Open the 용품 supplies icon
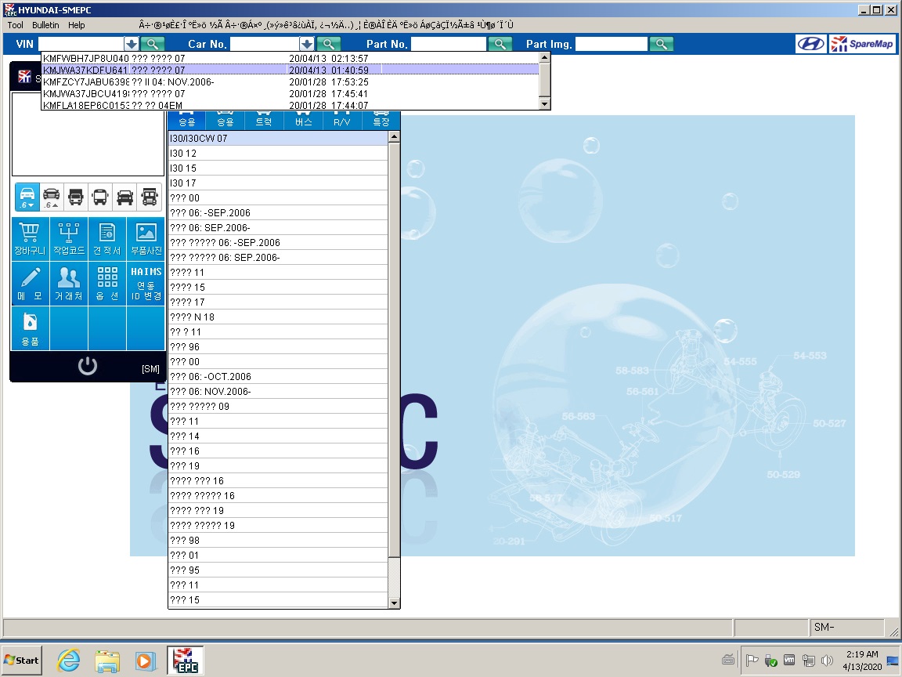 [30, 329]
